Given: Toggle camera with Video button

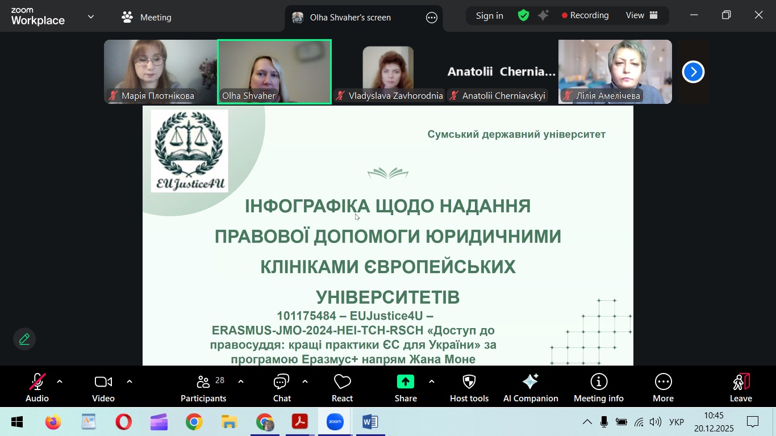Looking at the screenshot, I should pos(103,388).
